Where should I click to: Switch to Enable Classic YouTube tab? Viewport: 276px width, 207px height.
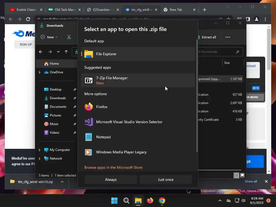tap(26, 10)
